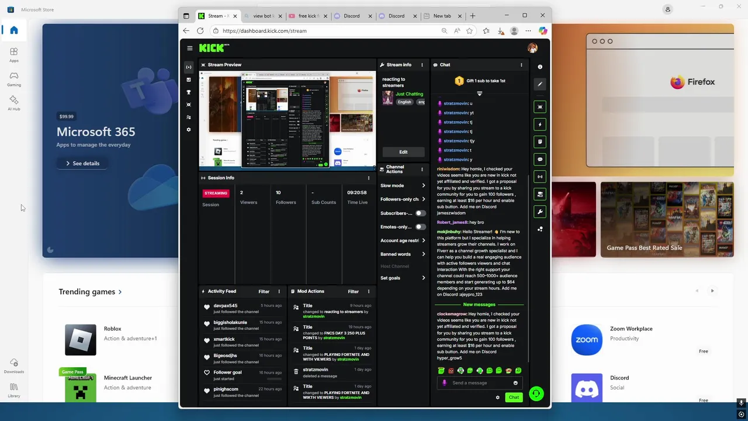Toggle the Mod Actions note widget icon
The width and height of the screenshot is (748, 421).
point(540,142)
